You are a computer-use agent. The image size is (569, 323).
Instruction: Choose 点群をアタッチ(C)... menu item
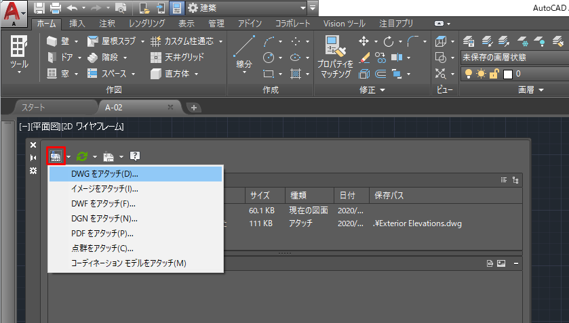(x=136, y=249)
